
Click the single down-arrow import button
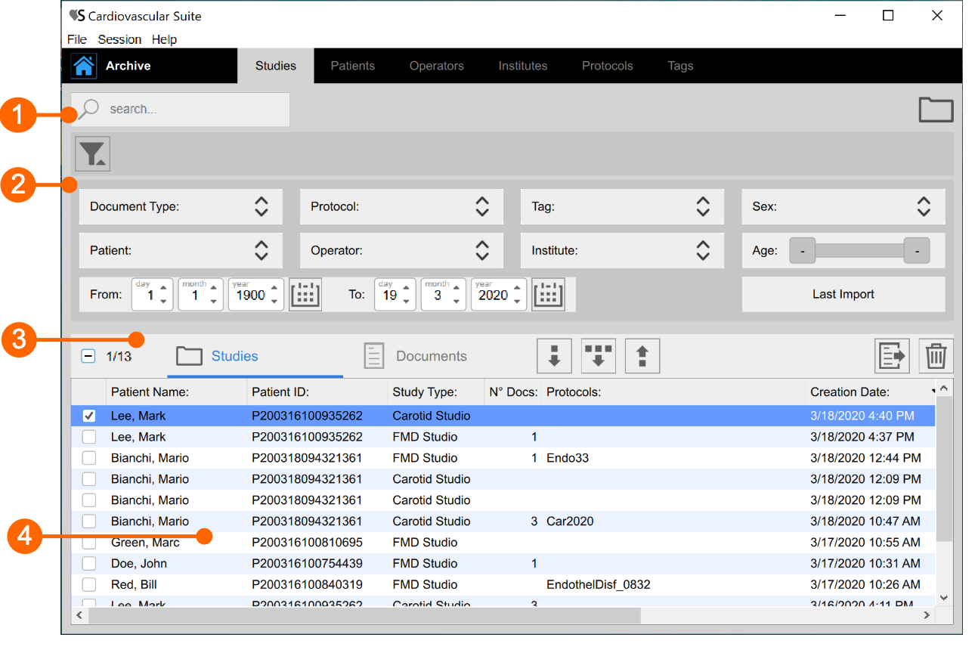click(554, 356)
